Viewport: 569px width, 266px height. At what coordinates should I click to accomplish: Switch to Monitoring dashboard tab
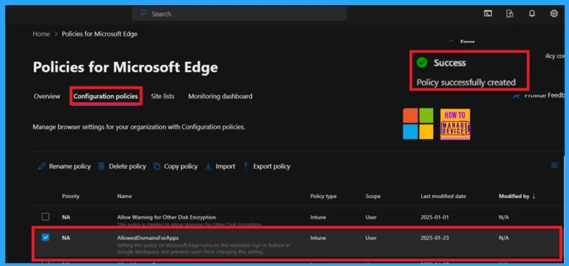(220, 96)
